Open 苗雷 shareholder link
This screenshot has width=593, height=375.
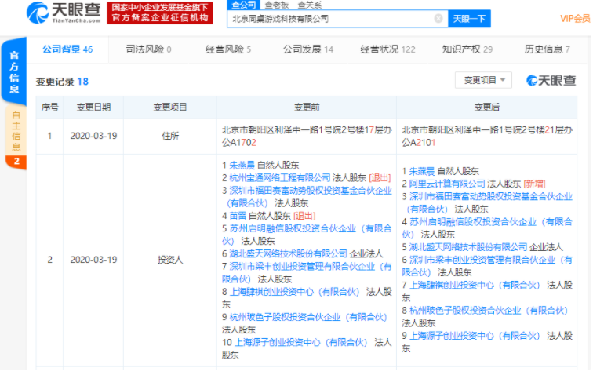238,216
